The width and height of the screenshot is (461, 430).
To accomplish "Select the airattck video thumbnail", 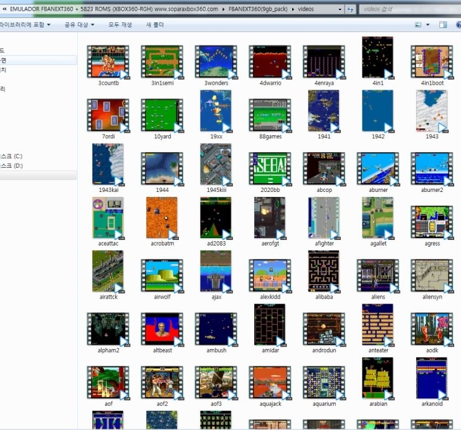I will coord(108,272).
